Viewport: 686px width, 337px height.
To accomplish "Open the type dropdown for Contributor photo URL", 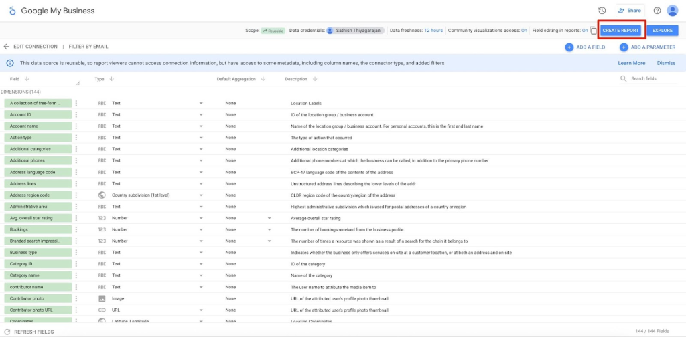I will click(201, 310).
